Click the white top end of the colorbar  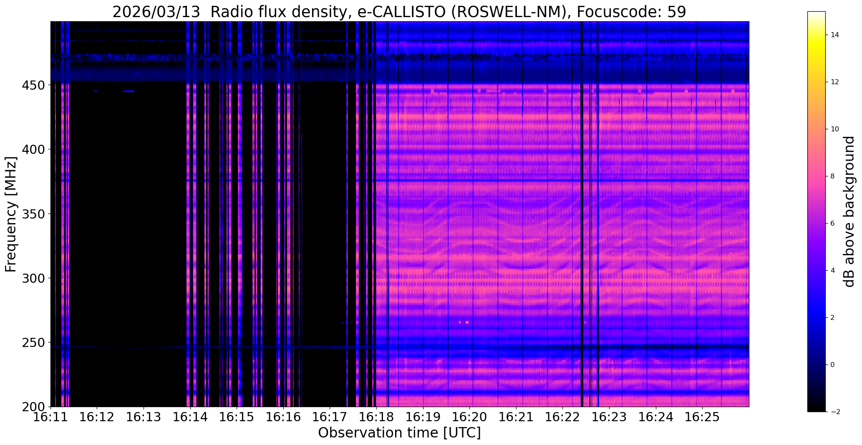817,15
